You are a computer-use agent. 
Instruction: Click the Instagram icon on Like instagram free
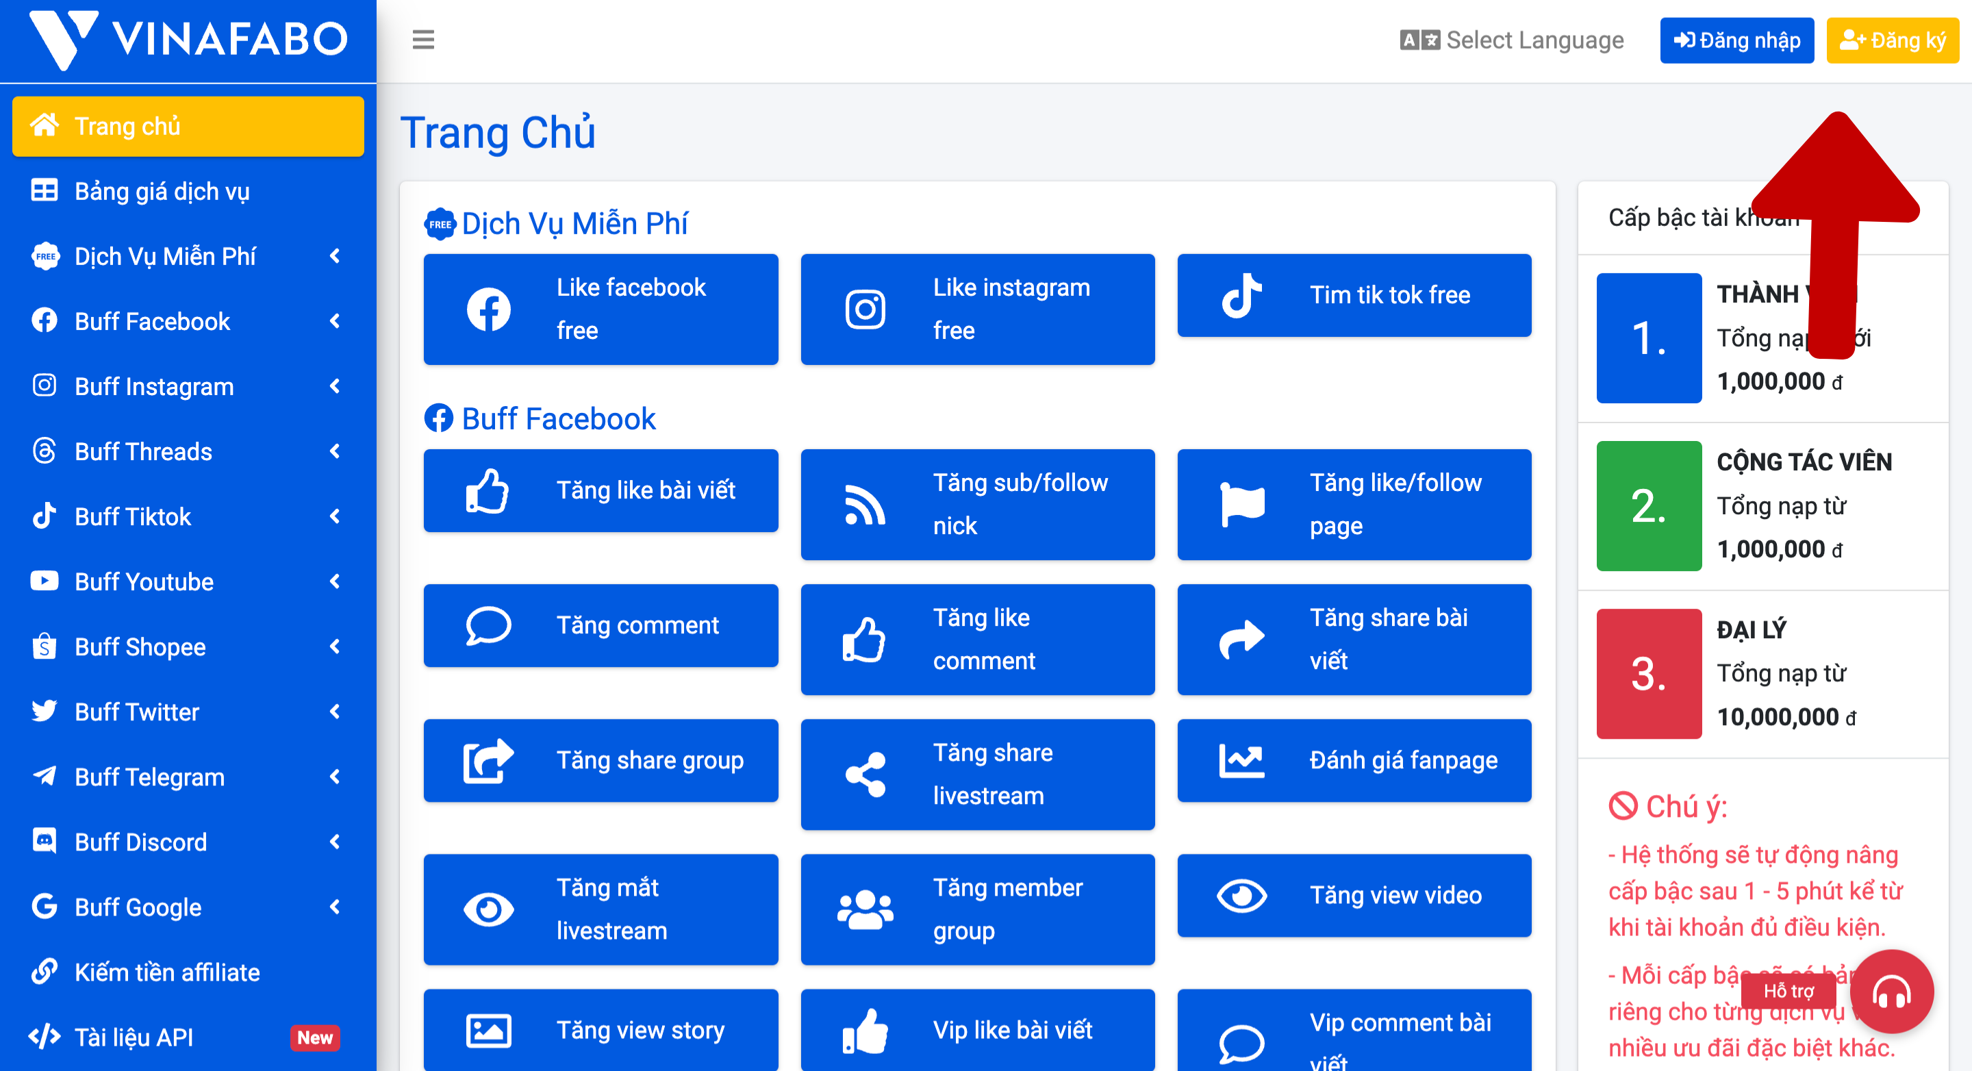(865, 310)
